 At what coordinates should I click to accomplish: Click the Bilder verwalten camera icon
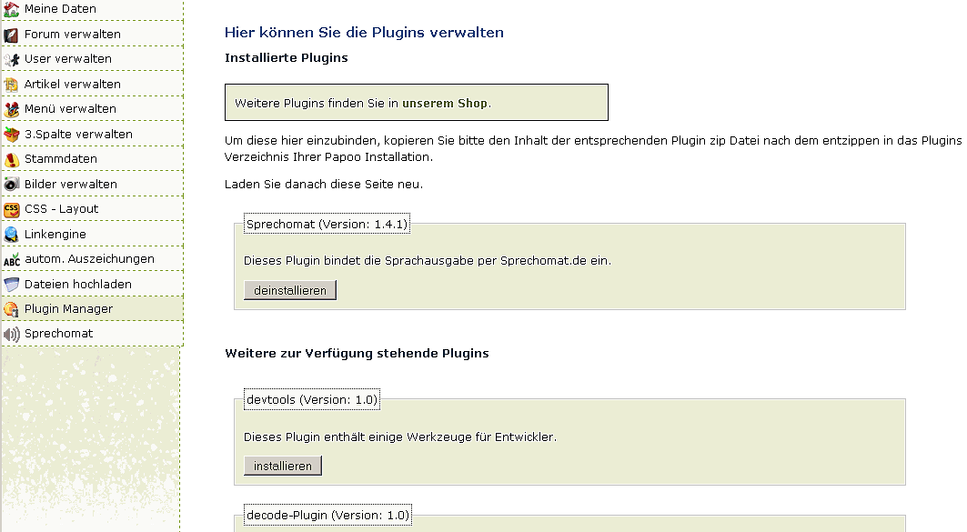[x=11, y=185]
